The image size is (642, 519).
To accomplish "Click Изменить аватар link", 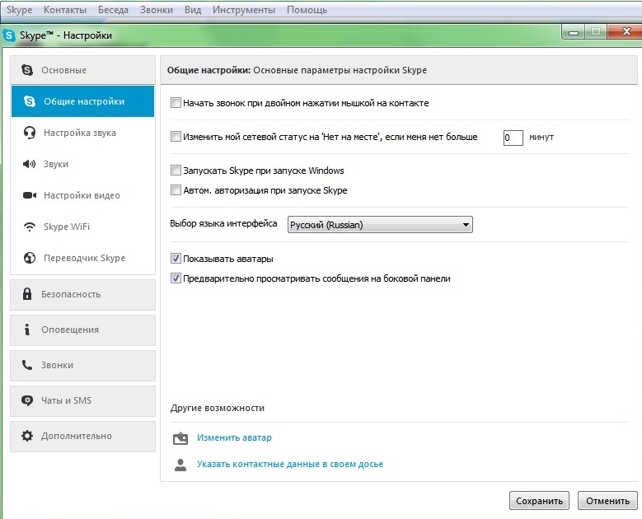I will 234,437.
